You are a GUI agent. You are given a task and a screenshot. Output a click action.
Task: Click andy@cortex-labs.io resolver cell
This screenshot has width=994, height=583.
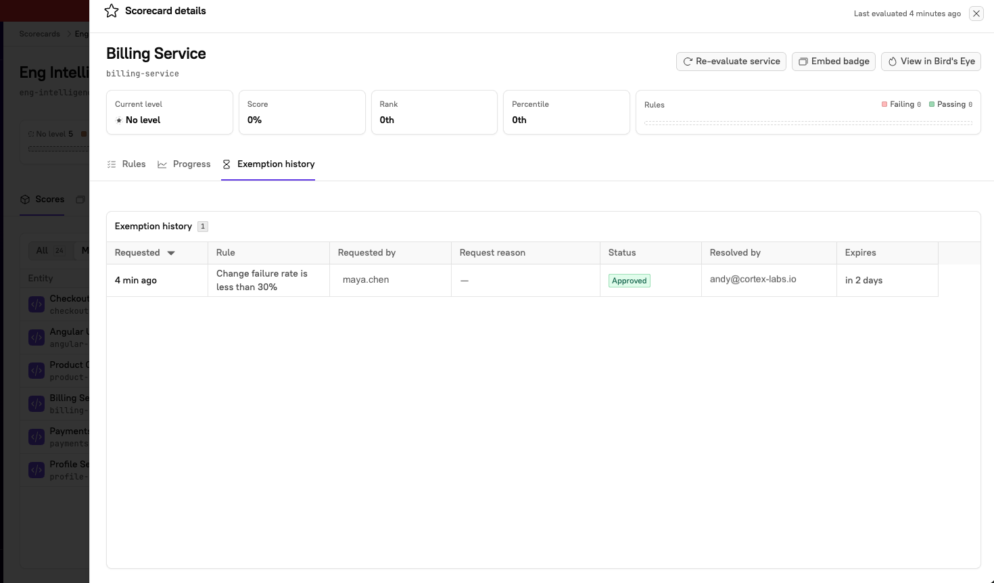[769, 280]
